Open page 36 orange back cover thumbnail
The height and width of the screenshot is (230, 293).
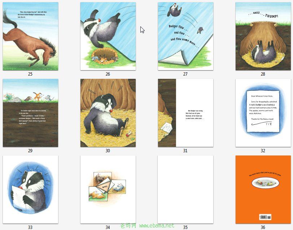263,189
